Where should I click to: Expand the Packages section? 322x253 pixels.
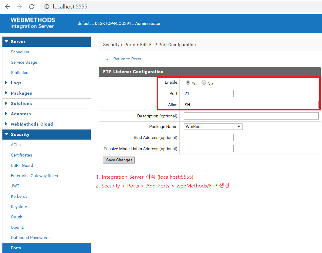[47, 93]
